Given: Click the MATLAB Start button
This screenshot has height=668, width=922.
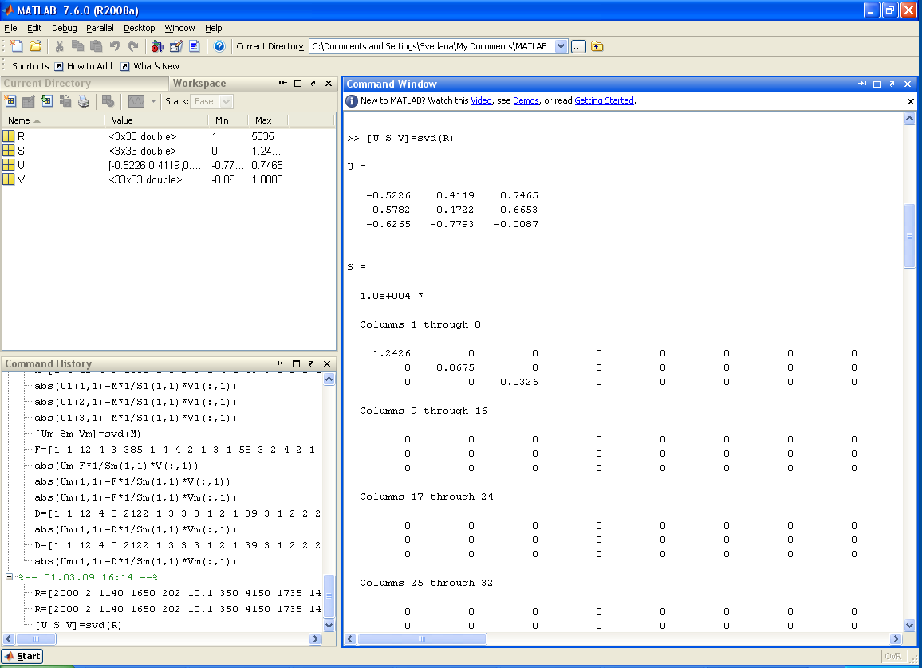Looking at the screenshot, I should (x=22, y=656).
